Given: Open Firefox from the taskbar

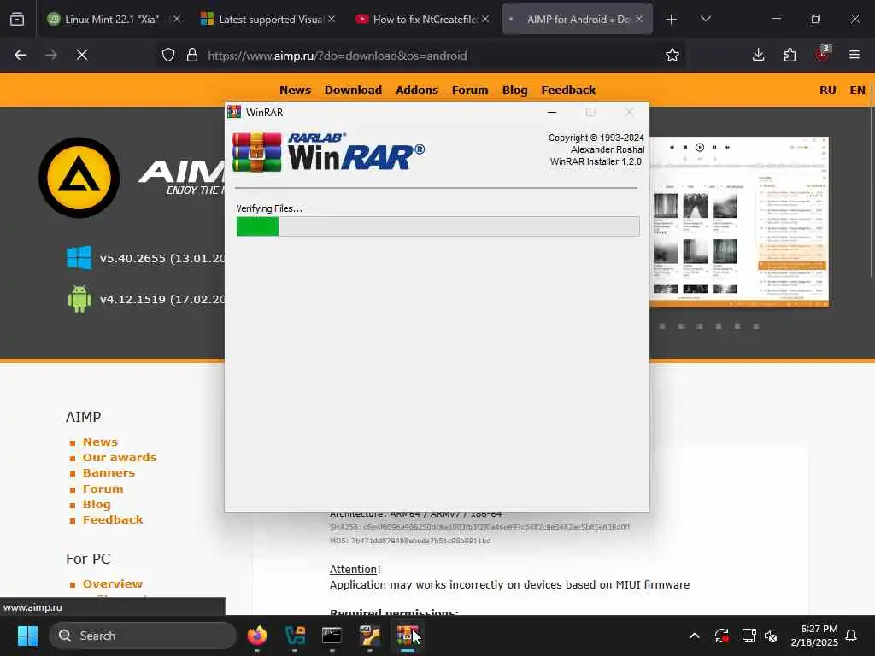Looking at the screenshot, I should [x=257, y=635].
